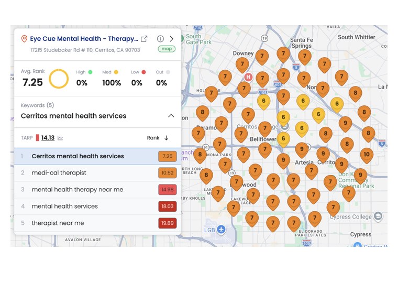Click the right chevron next to info icon
The width and height of the screenshot is (398, 304).
(172, 39)
